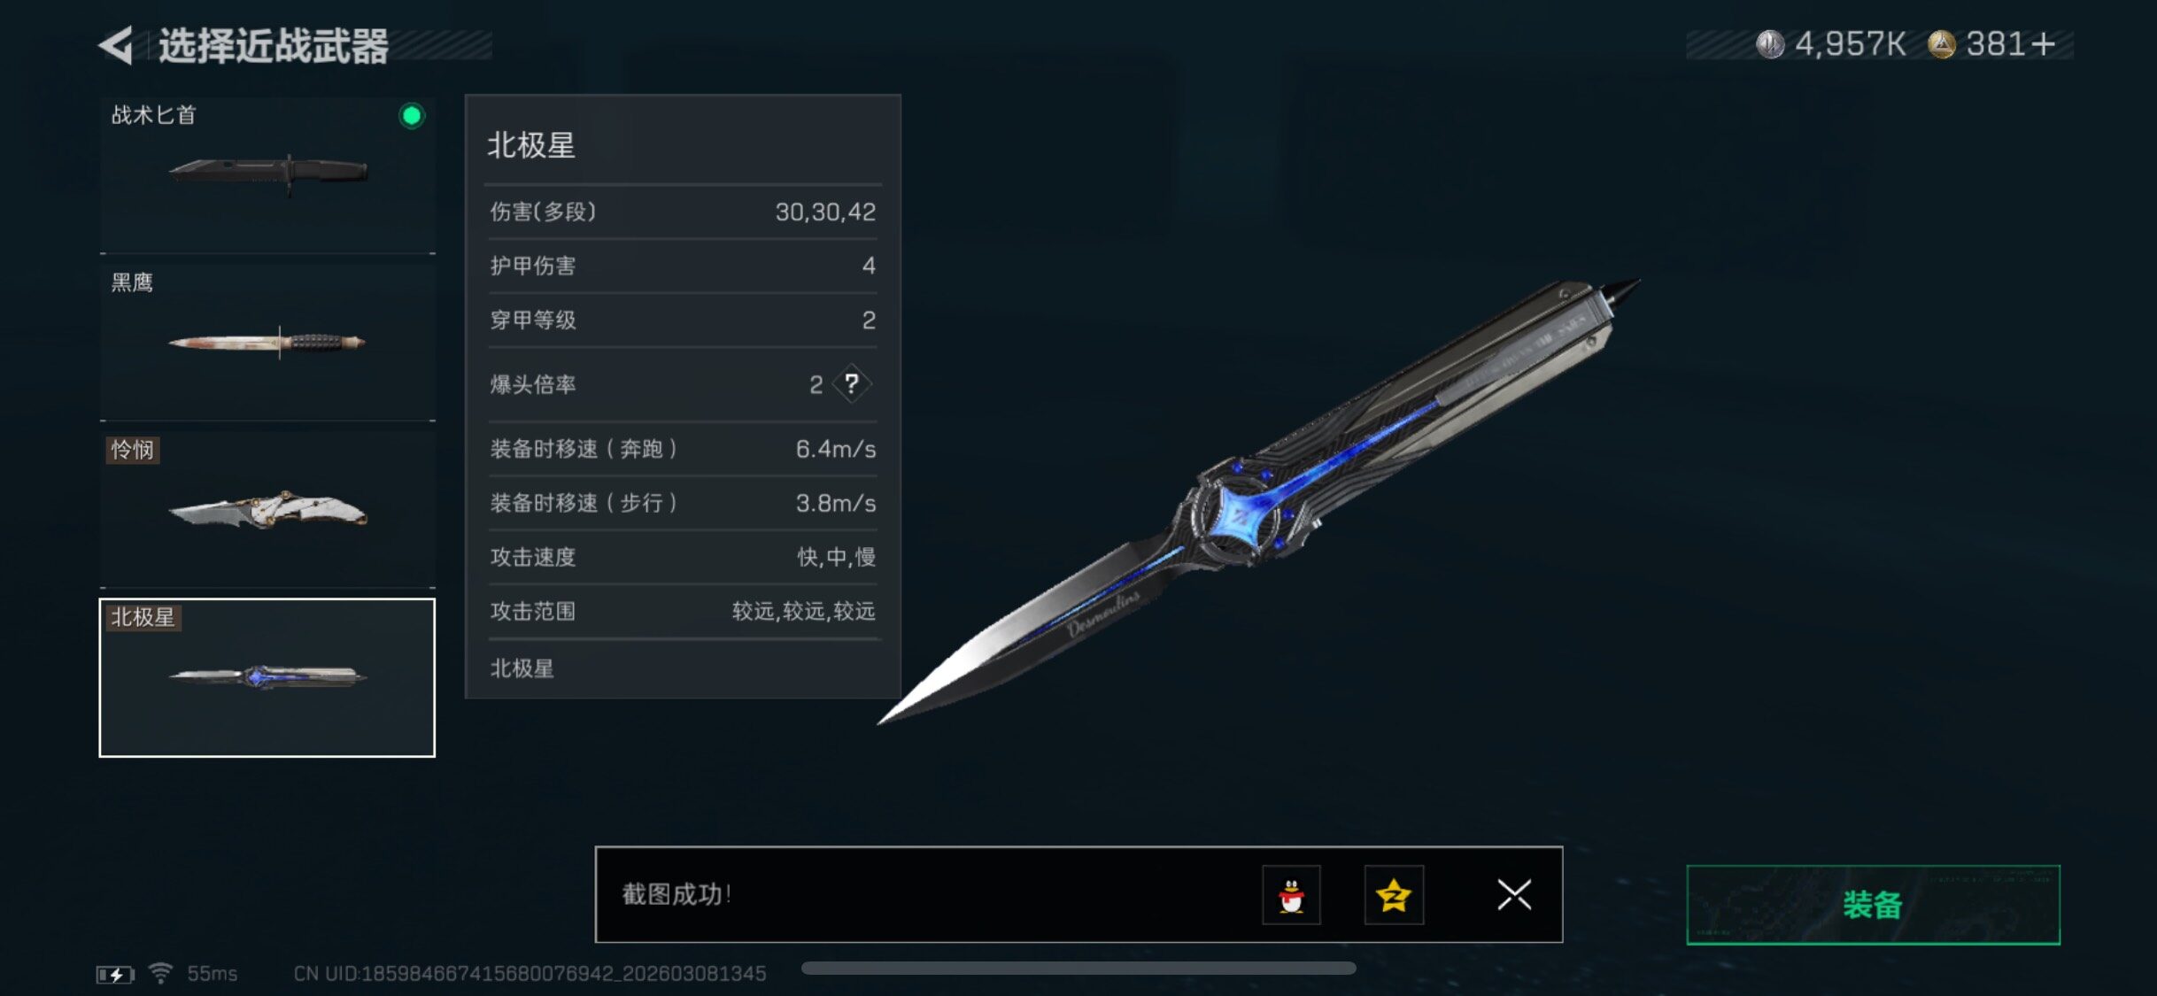Screen dimensions: 2157x996
Task: Select the 怜悯 melee weapon
Action: [x=267, y=510]
